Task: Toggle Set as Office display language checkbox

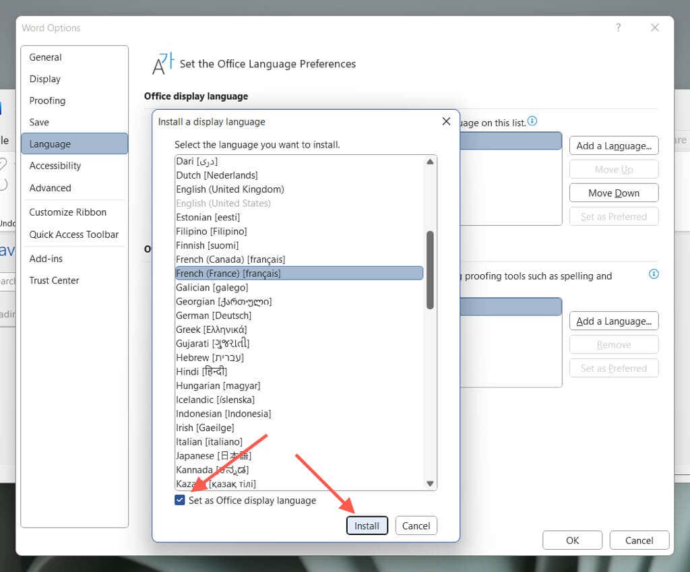Action: 179,501
